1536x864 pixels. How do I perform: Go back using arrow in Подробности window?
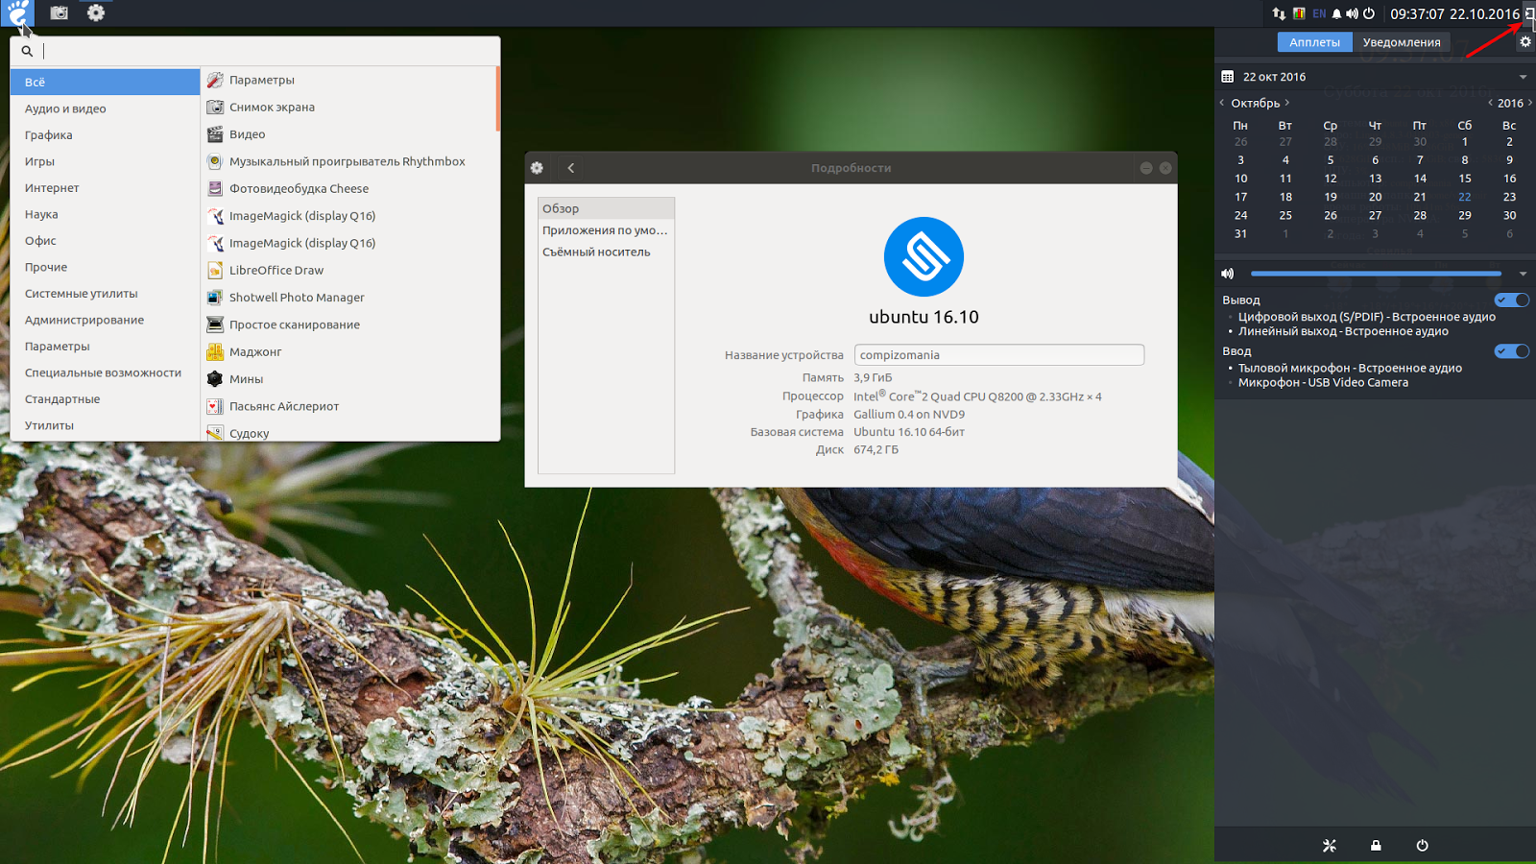tap(571, 167)
